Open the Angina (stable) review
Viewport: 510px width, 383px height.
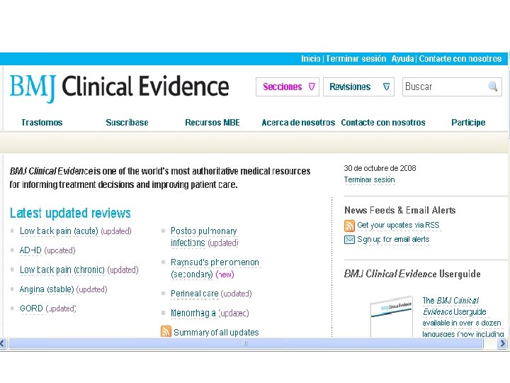tap(47, 289)
